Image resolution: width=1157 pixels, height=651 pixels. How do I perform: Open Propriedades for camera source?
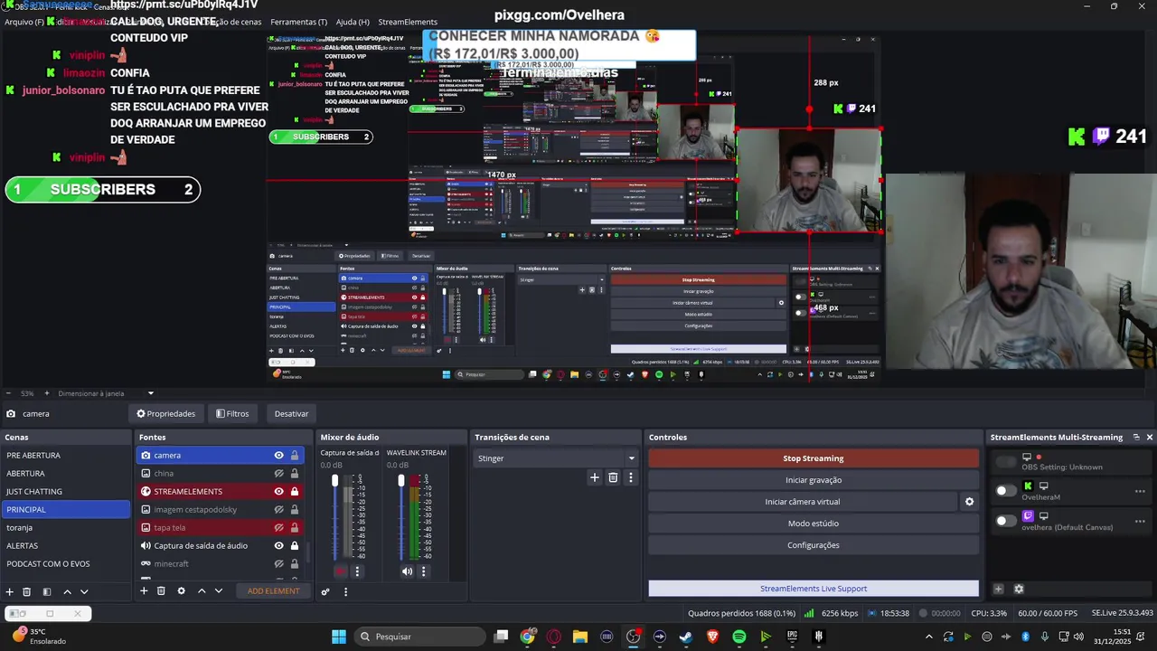pos(165,413)
